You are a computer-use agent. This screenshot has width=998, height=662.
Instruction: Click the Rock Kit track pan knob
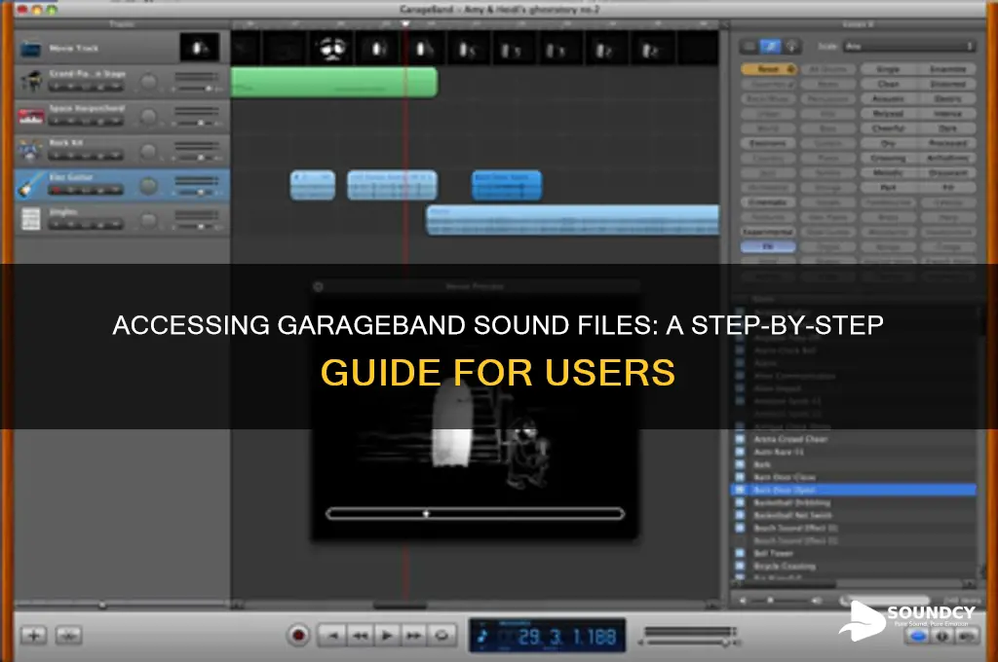tap(148, 151)
